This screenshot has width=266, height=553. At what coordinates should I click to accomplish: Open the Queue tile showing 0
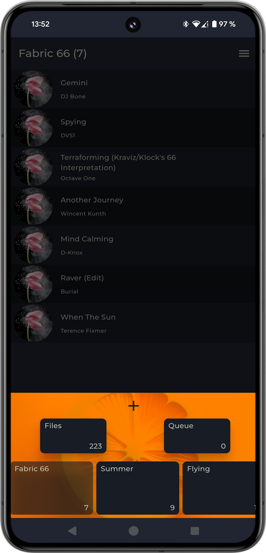(197, 436)
